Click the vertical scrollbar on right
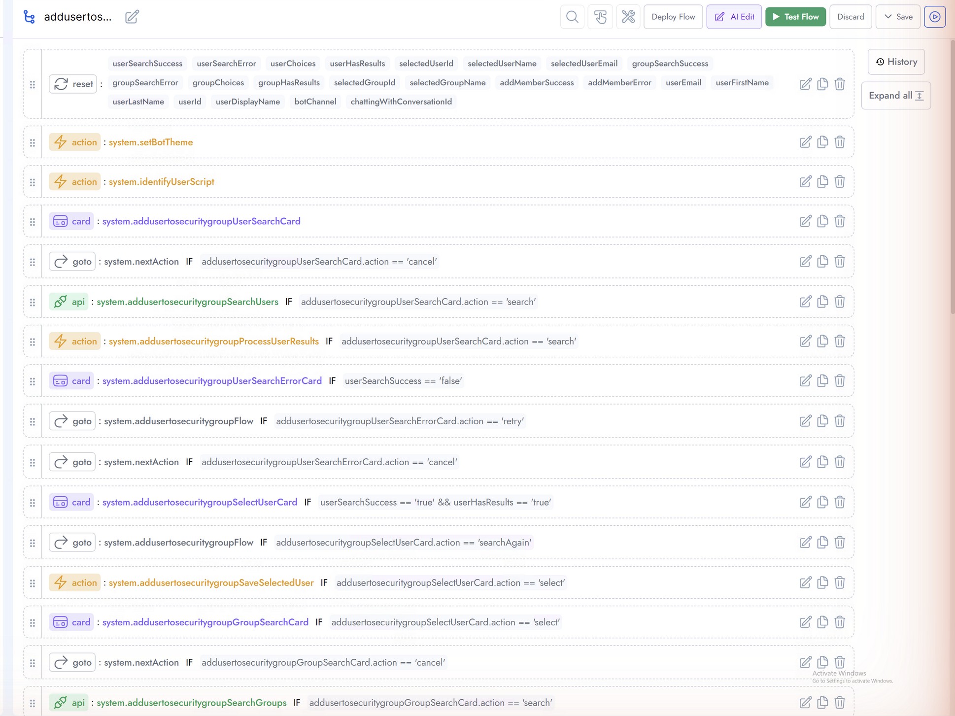955x716 pixels. click(x=953, y=177)
